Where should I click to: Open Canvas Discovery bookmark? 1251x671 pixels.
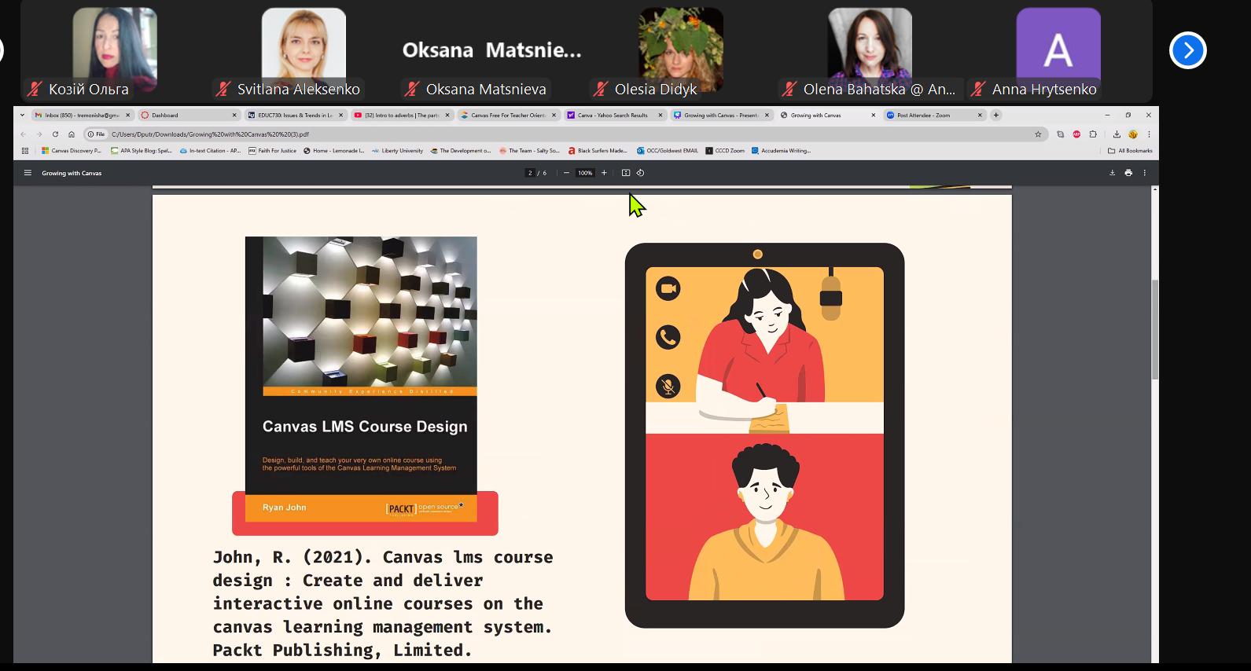click(72, 151)
